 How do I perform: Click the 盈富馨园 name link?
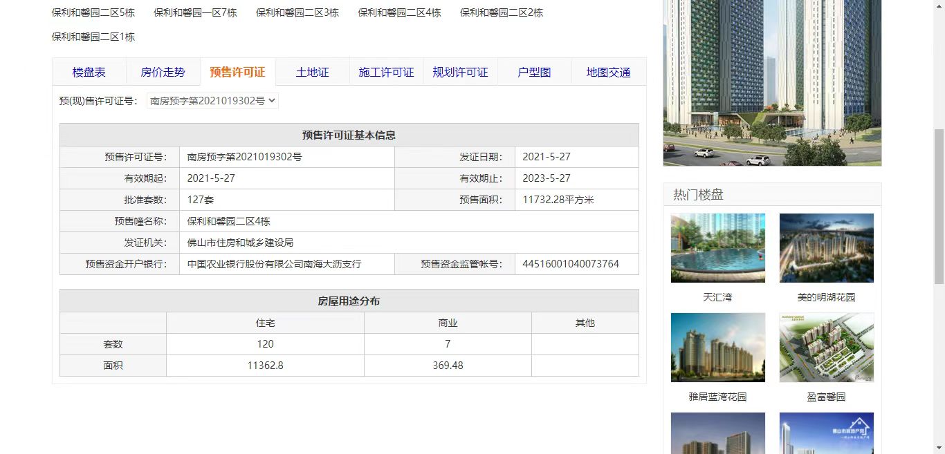826,397
